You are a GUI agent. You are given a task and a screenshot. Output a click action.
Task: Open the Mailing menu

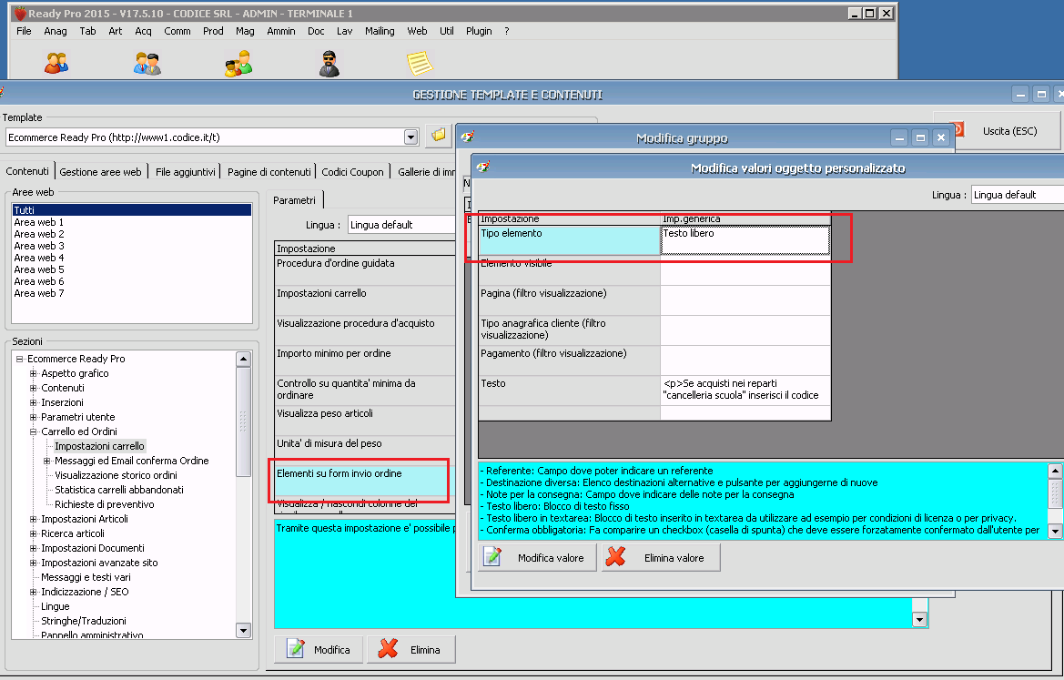380,31
